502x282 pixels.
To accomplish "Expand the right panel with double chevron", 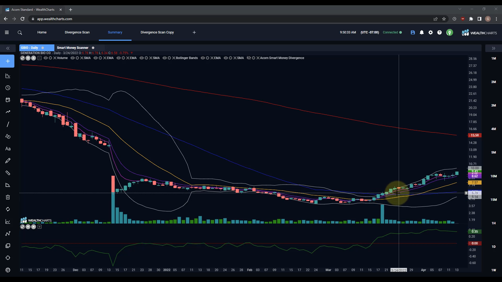I will (x=493, y=48).
